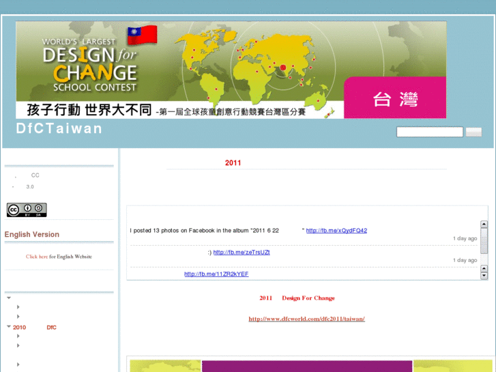The image size is (496, 372).
Task: Click the feed up arrow above the bottom arrow
Action: (x=484, y=269)
